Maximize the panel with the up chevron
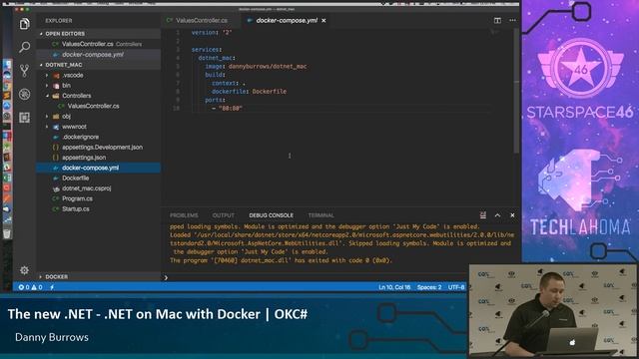This screenshot has width=639, height=359. 497,215
